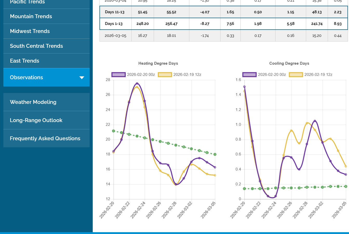Image resolution: width=349 pixels, height=234 pixels.
Task: Open the Weather Modeling section
Action: [x=33, y=102]
